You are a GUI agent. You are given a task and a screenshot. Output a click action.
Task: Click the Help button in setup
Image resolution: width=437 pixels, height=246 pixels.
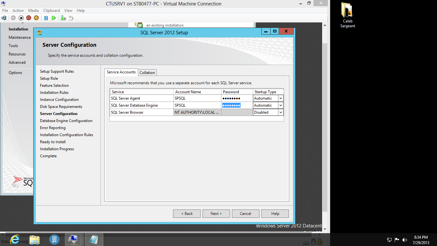[x=275, y=214]
